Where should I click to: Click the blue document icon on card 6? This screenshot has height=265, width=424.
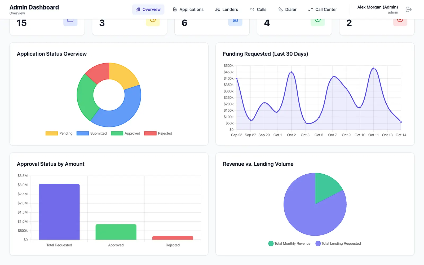pyautogui.click(x=235, y=22)
